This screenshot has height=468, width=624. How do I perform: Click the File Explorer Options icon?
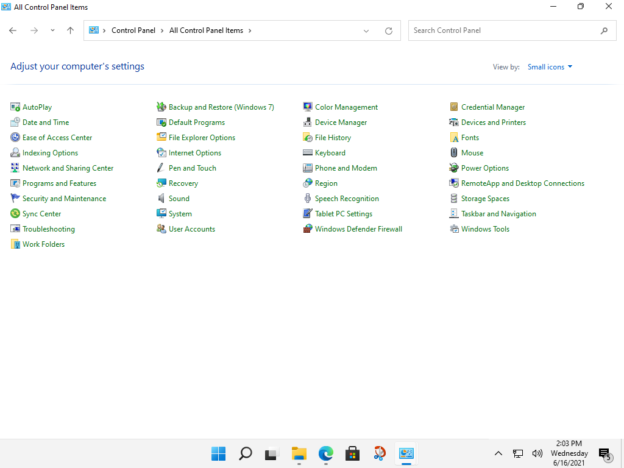(x=161, y=137)
